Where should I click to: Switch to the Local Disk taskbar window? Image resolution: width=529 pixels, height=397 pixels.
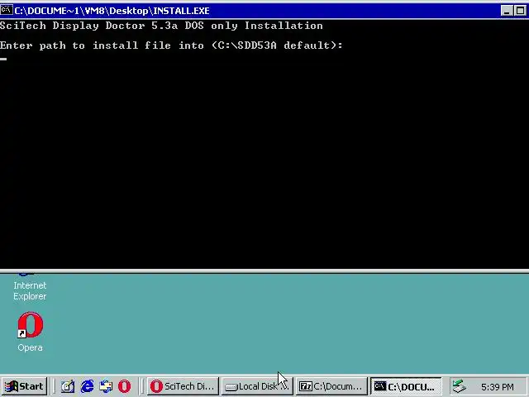pos(257,386)
